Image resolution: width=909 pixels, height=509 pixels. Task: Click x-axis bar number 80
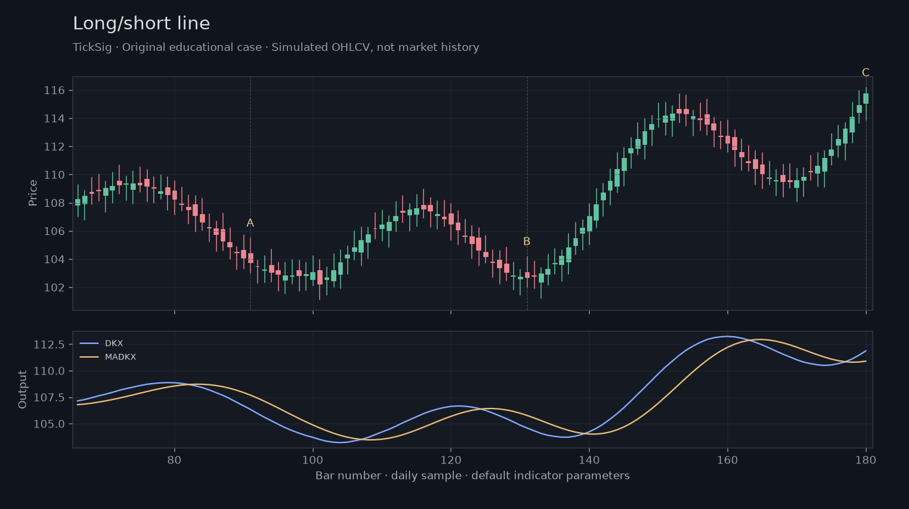[174, 459]
